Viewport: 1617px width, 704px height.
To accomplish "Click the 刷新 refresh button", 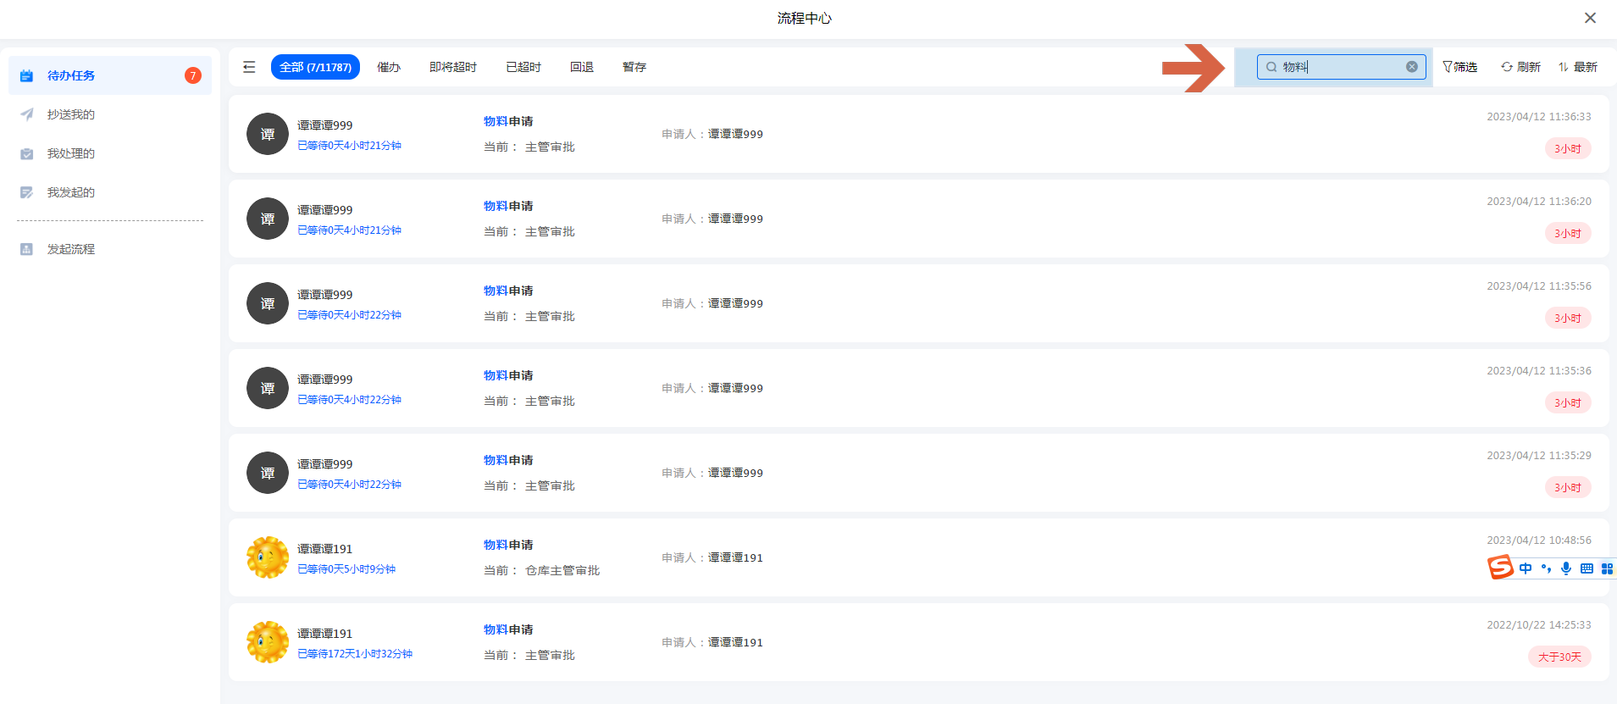I will pyautogui.click(x=1520, y=67).
